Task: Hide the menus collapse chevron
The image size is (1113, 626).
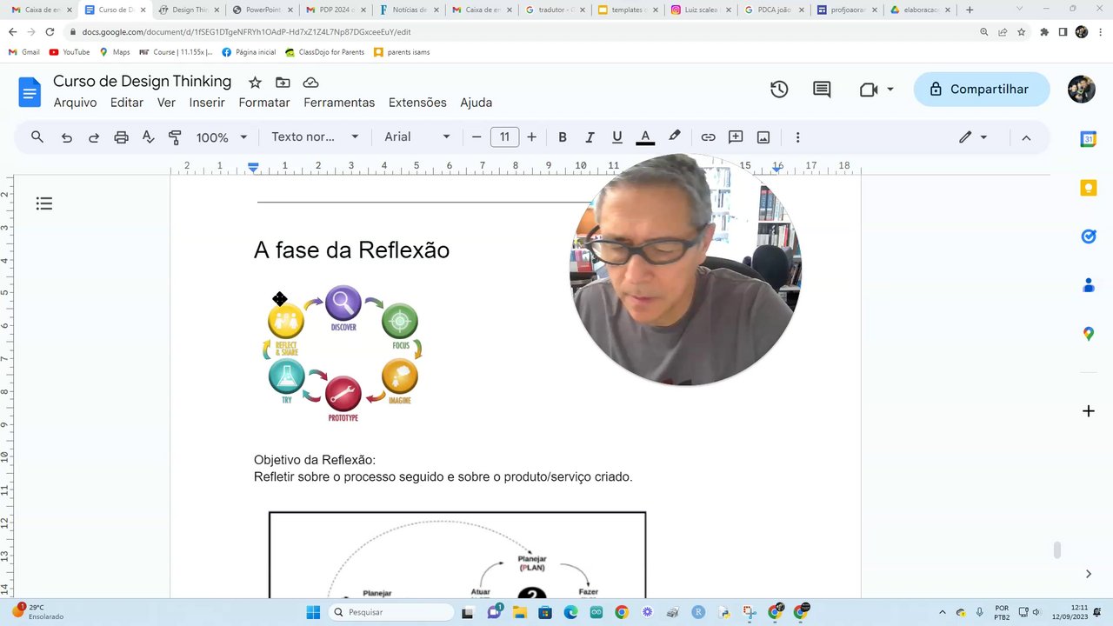Action: [1026, 137]
